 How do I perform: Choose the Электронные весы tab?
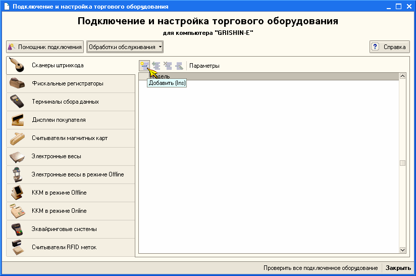point(71,157)
